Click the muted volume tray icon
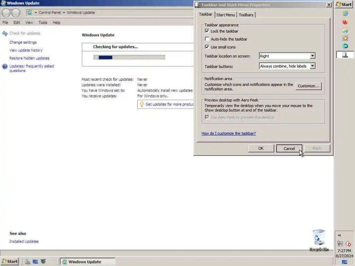 point(348,243)
